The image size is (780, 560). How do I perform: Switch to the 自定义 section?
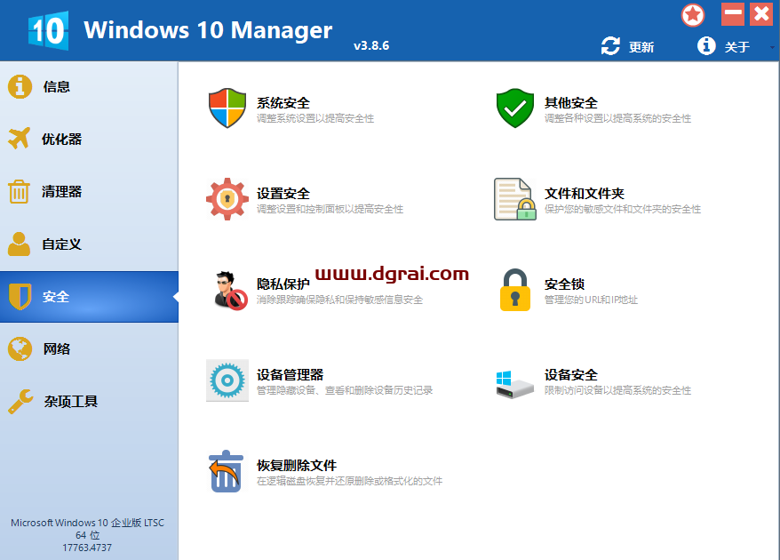pos(61,244)
